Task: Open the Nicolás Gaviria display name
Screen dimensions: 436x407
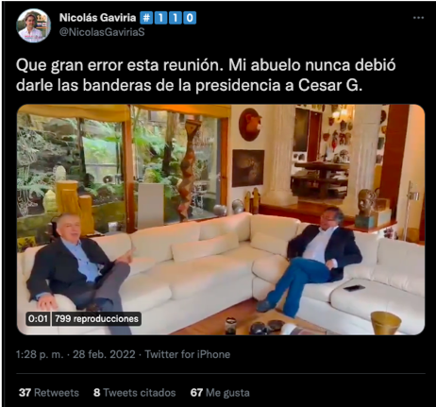Action: tap(97, 18)
